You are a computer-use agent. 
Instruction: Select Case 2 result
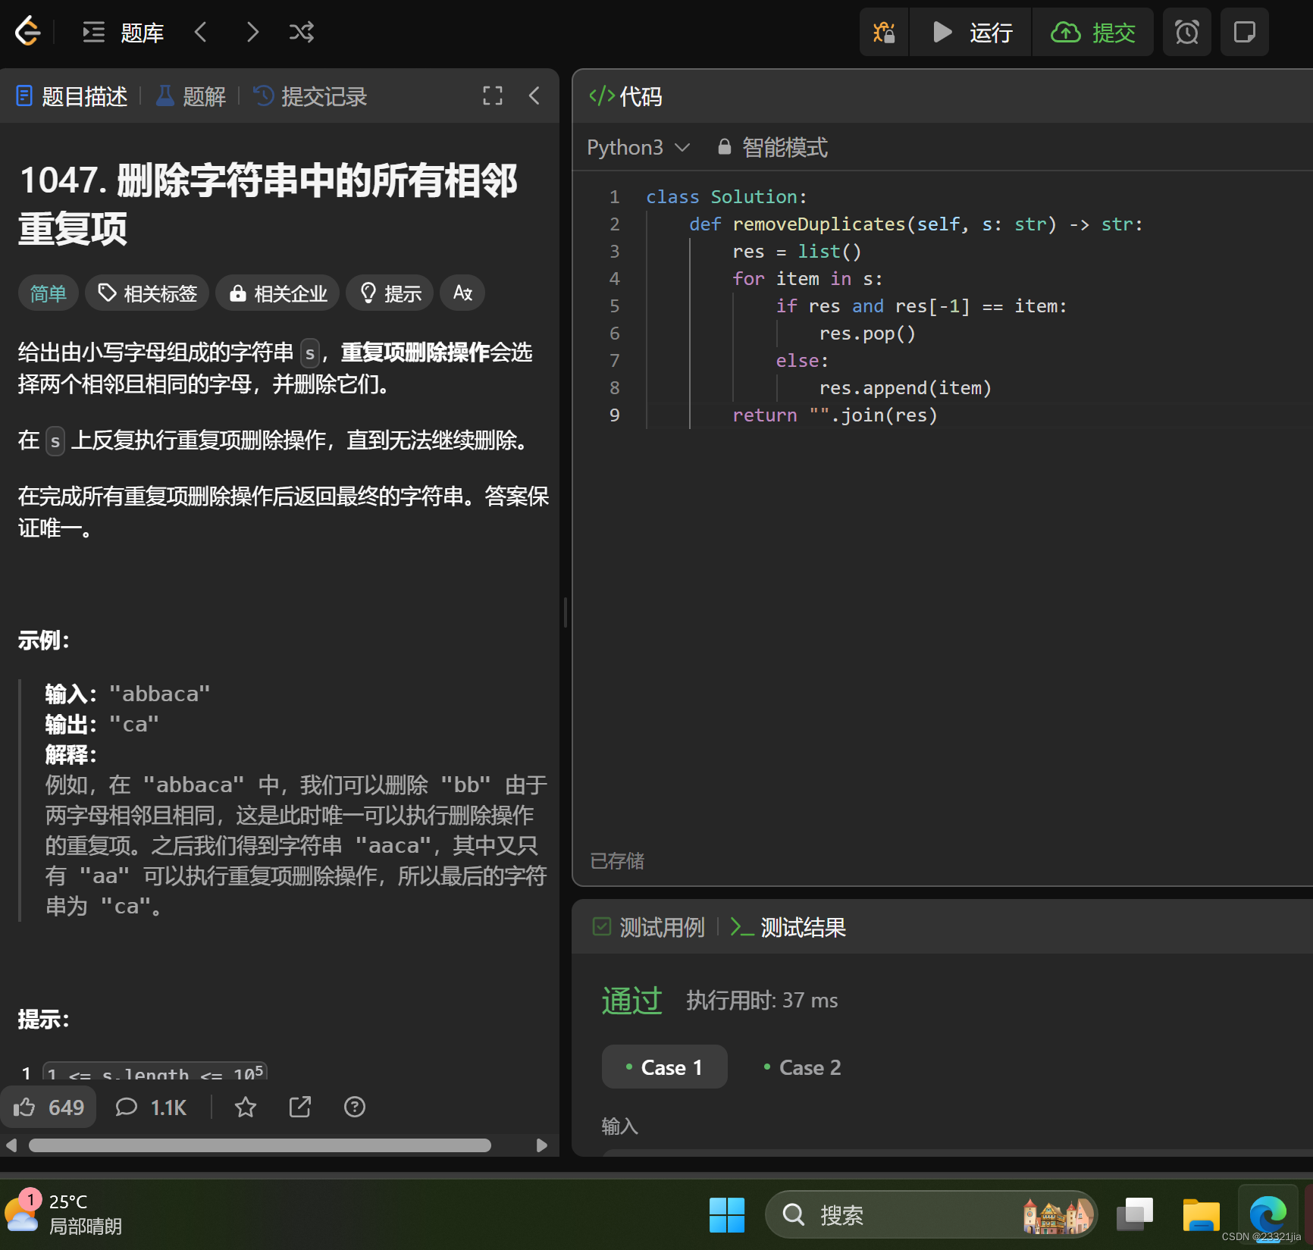point(802,1067)
